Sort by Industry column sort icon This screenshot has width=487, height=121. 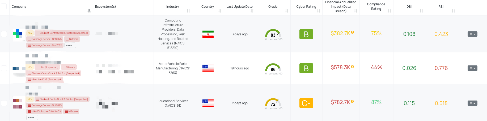point(188,11)
